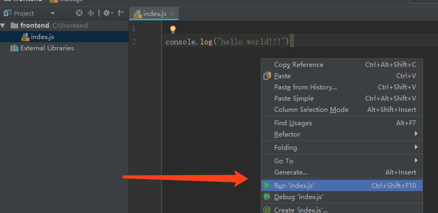Viewport: 438px width, 213px height.
Task: Expand the Refactor submenu arrow
Action: tap(416, 134)
